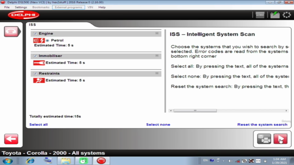Open the network computers taskbar icon
294x165 pixels.
(x=48, y=161)
